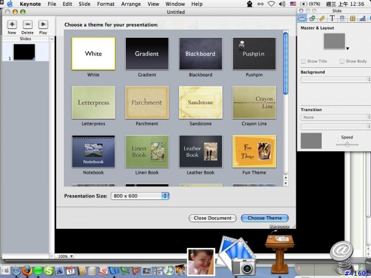Click the Slides pane view options button

[52, 39]
